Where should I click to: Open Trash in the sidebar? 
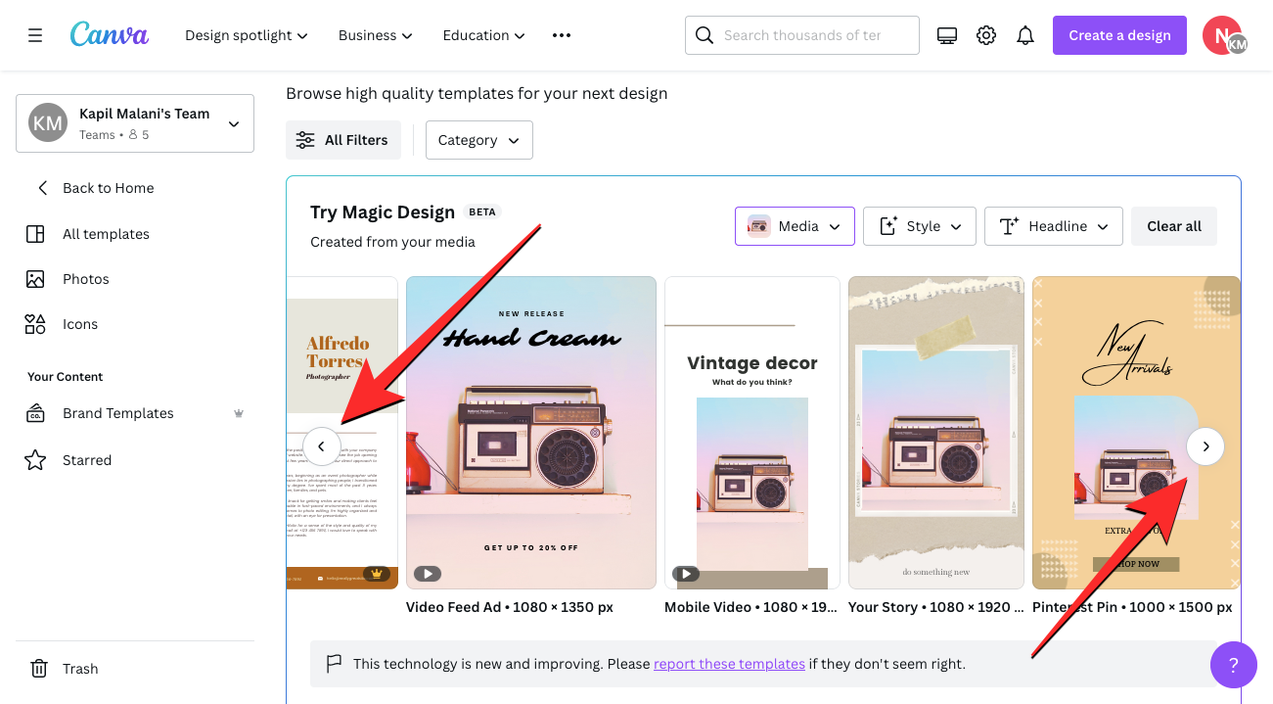(x=80, y=669)
